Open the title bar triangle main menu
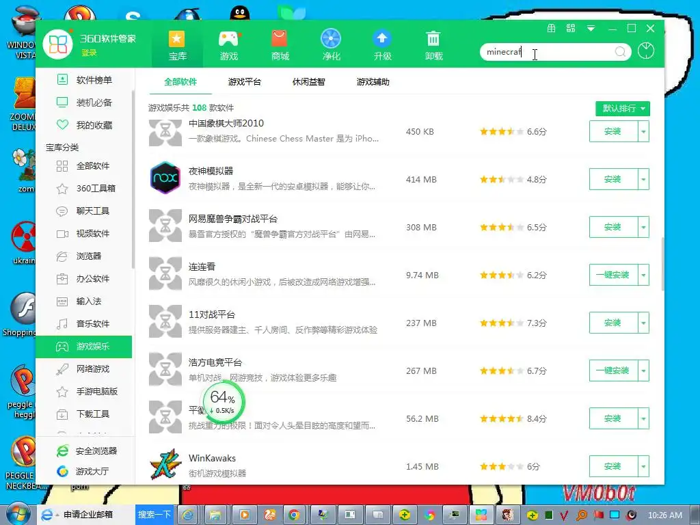 (x=591, y=29)
